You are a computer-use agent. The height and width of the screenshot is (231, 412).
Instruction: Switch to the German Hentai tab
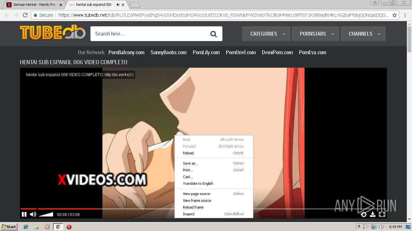coord(35,5)
